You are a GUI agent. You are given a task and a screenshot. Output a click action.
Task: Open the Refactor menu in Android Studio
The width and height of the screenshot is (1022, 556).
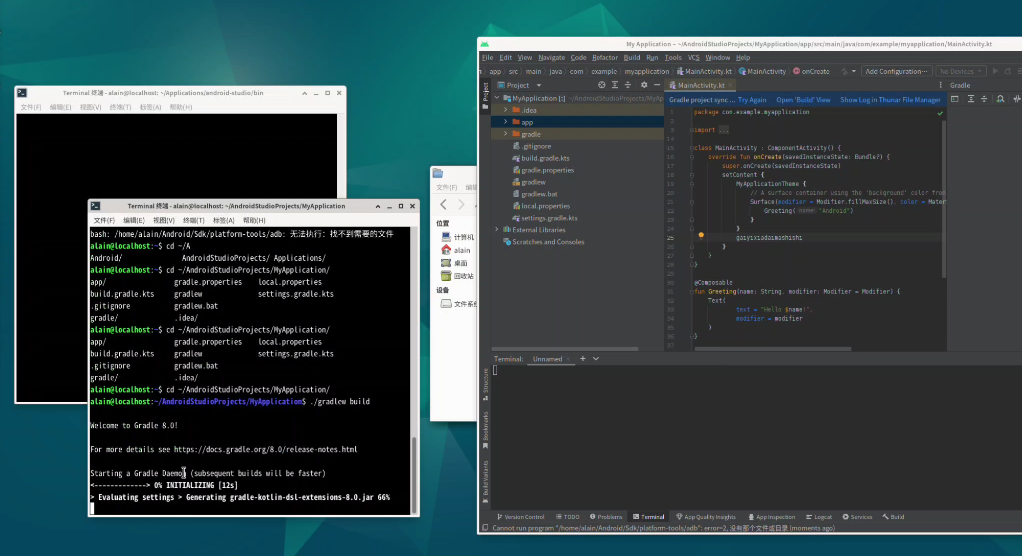[x=605, y=58]
